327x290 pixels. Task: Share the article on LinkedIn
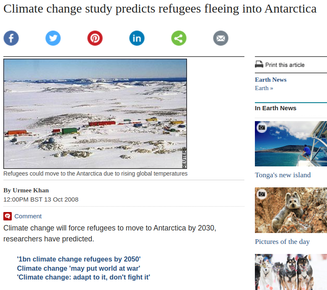pos(137,38)
